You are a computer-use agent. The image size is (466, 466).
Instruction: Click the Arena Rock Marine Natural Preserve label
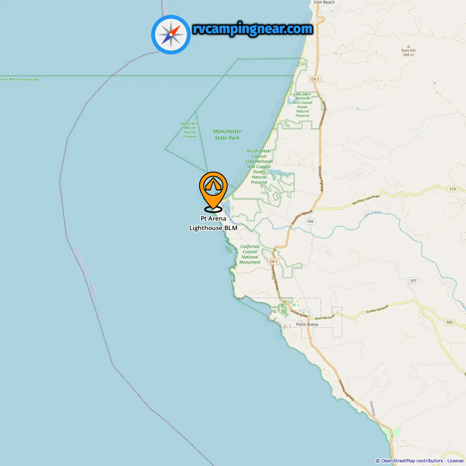[190, 130]
